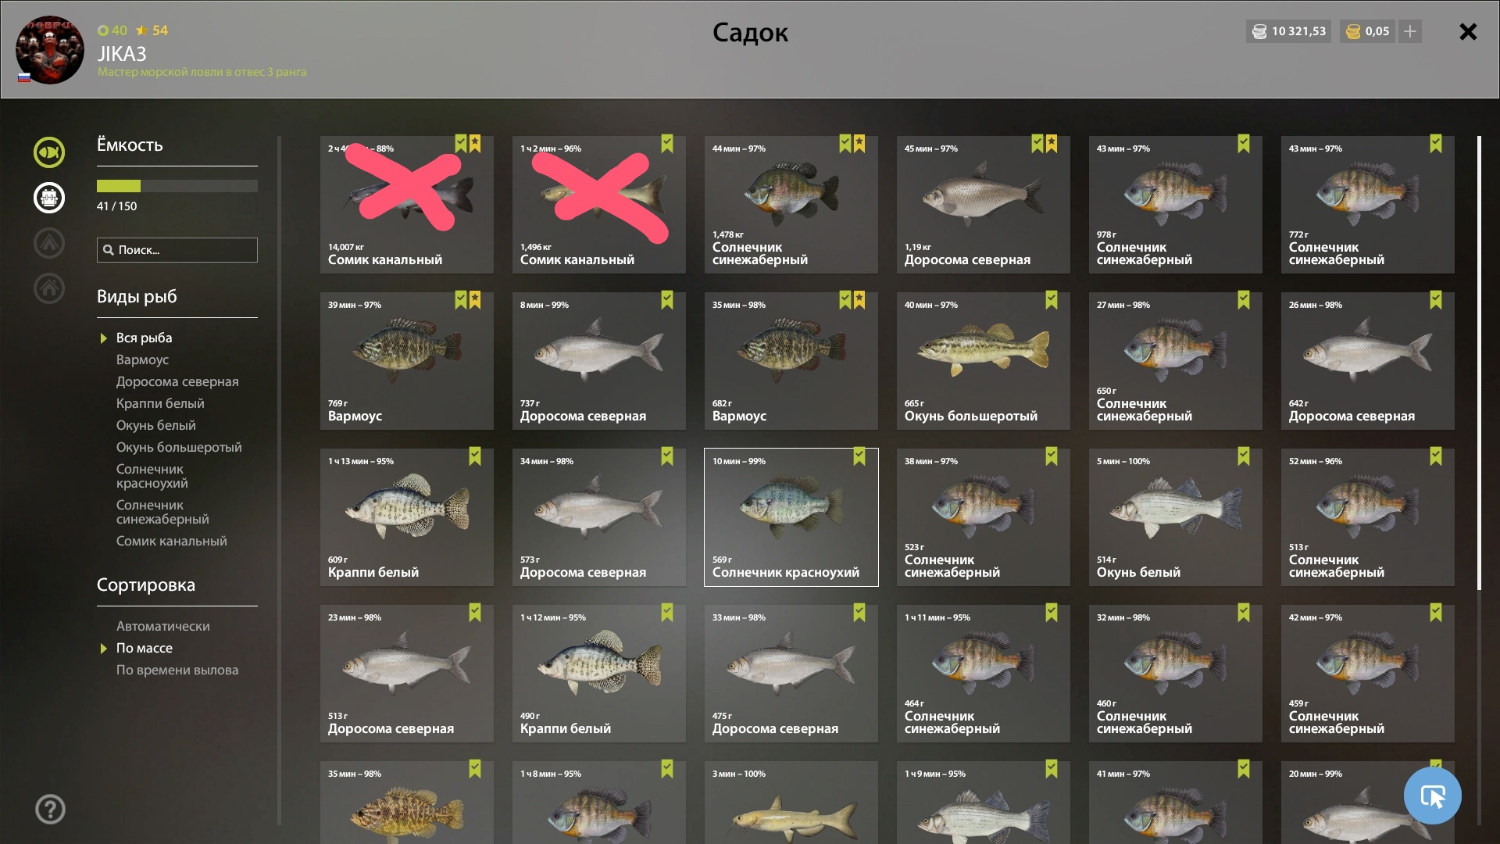Image resolution: width=1500 pixels, height=844 pixels.
Task: Toggle star marker on 769 g Вармоус
Action: 475,300
